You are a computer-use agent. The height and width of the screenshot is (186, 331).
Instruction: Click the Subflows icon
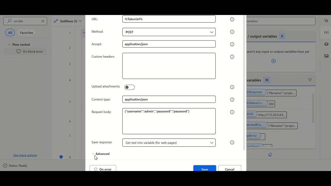tap(56, 21)
